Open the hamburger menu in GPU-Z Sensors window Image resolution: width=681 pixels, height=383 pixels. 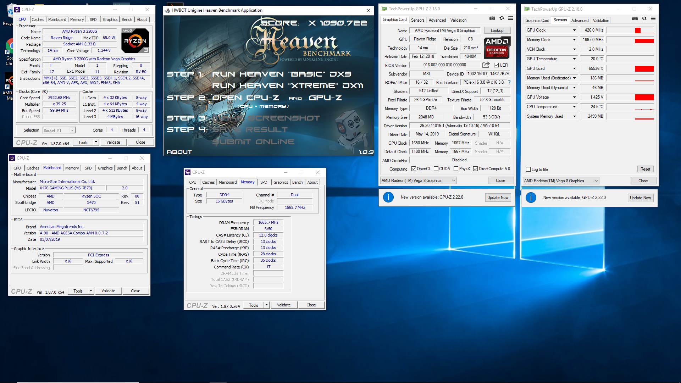pyautogui.click(x=653, y=19)
